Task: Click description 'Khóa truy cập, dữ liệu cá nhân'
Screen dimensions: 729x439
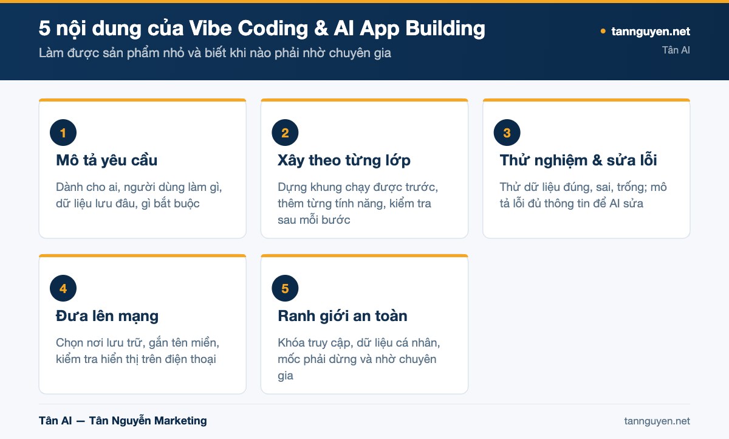Action: point(358,343)
